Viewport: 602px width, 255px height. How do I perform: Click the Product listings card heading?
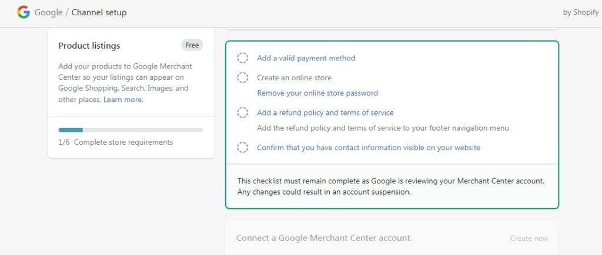tap(89, 46)
